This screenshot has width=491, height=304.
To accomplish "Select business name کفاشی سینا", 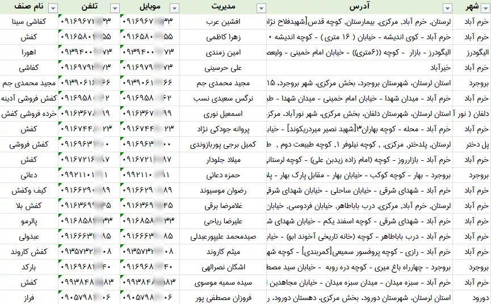I will coord(29,22).
